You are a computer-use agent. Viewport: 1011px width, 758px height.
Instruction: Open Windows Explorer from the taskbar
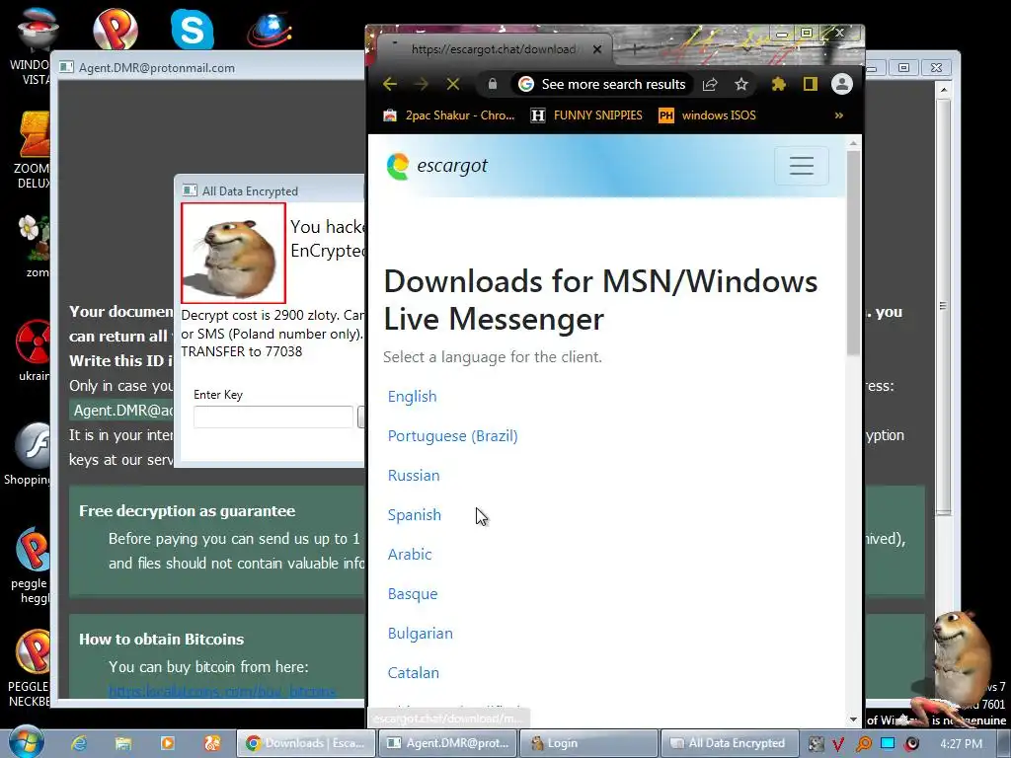click(123, 743)
